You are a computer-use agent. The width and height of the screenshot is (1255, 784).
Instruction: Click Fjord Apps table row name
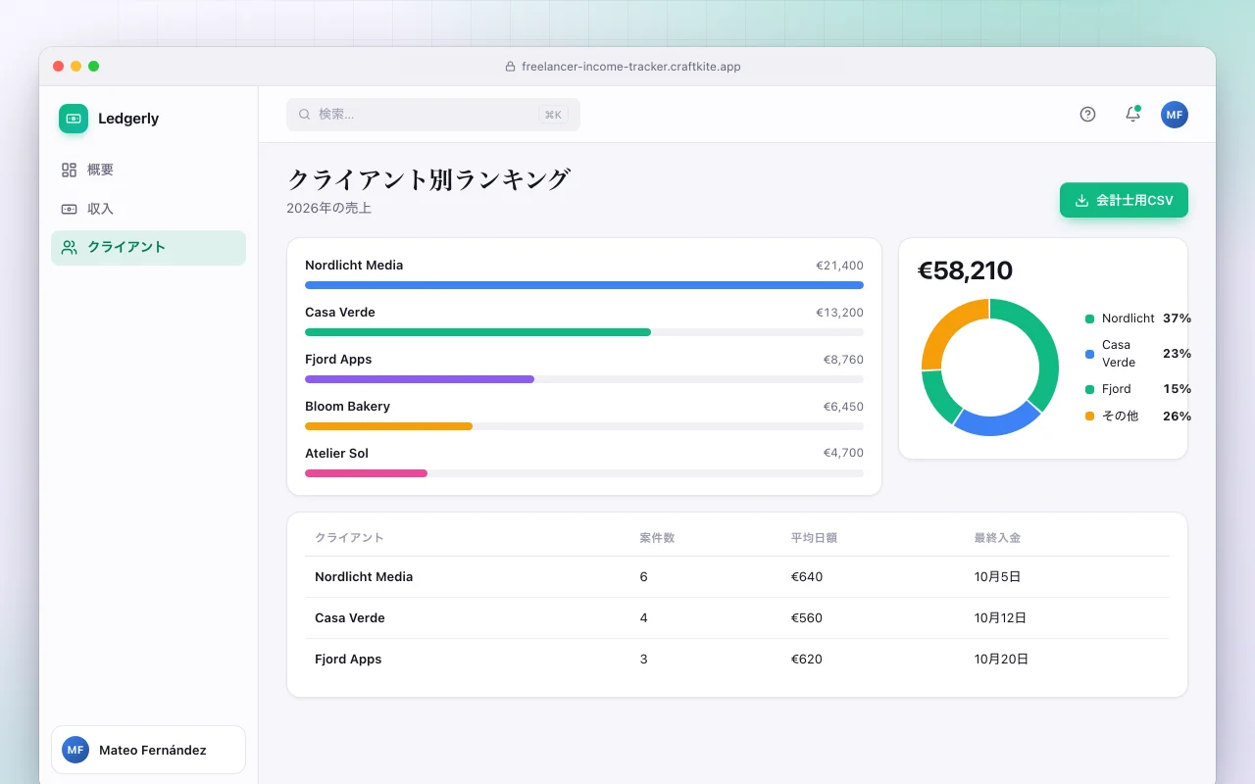point(348,660)
